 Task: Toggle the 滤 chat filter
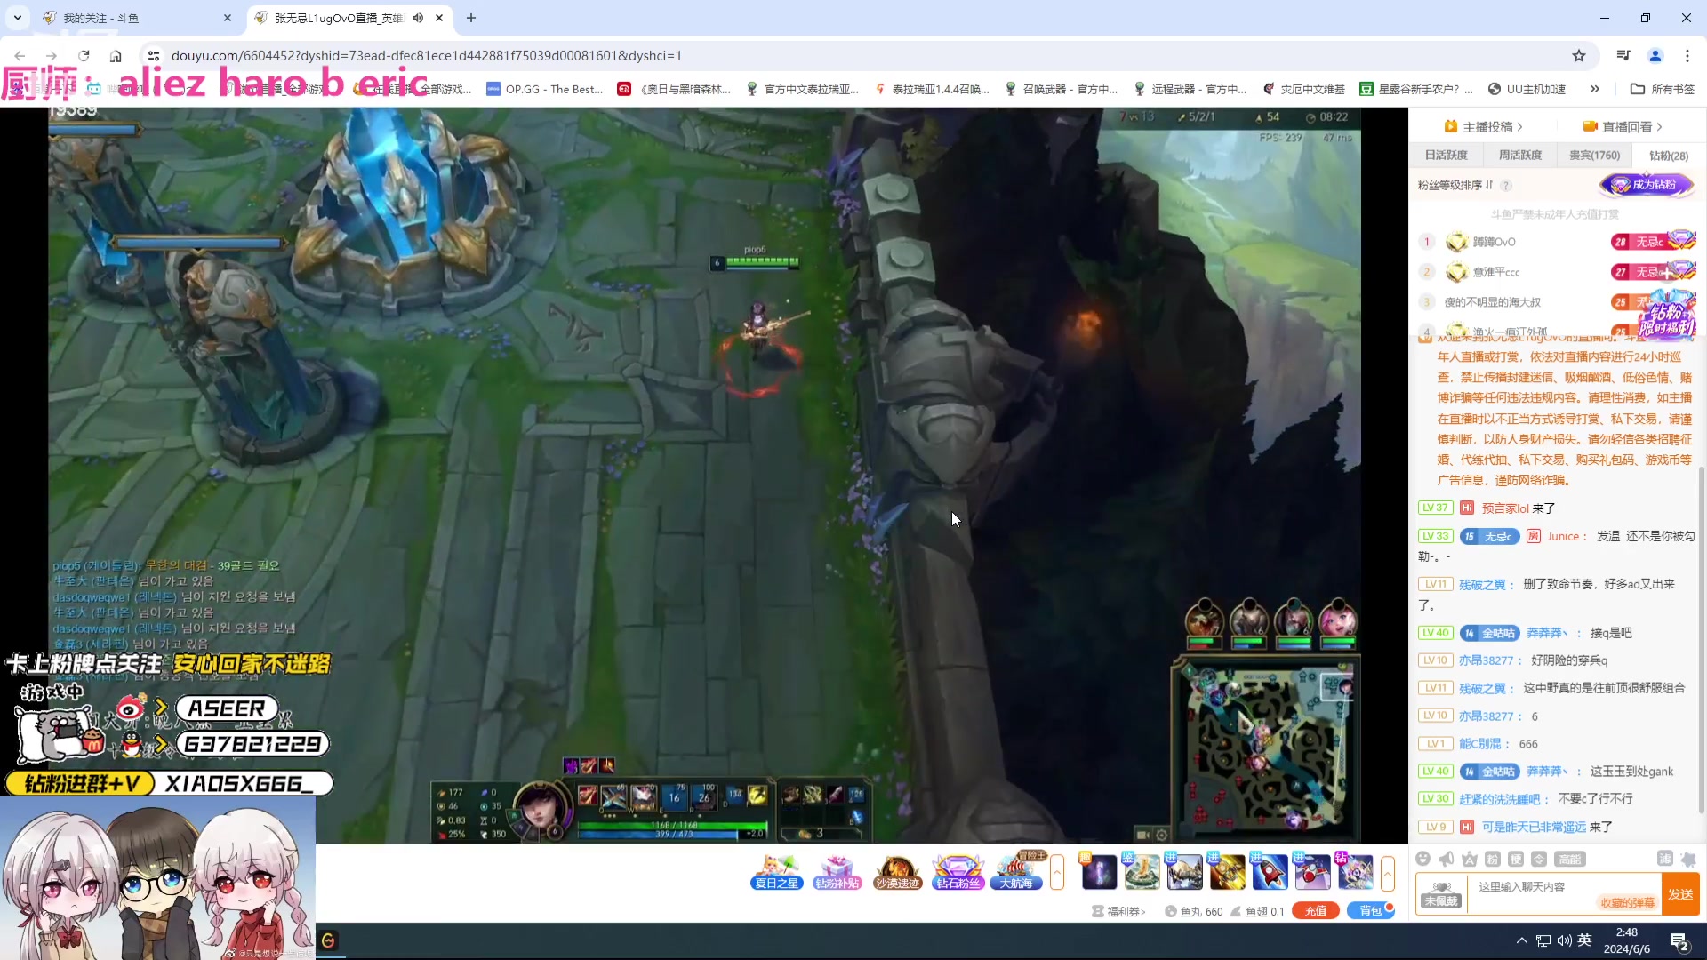[x=1664, y=859]
